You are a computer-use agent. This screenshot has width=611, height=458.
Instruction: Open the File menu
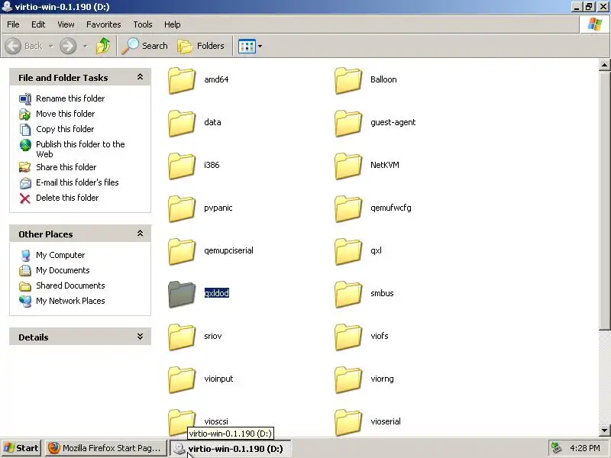tap(13, 24)
